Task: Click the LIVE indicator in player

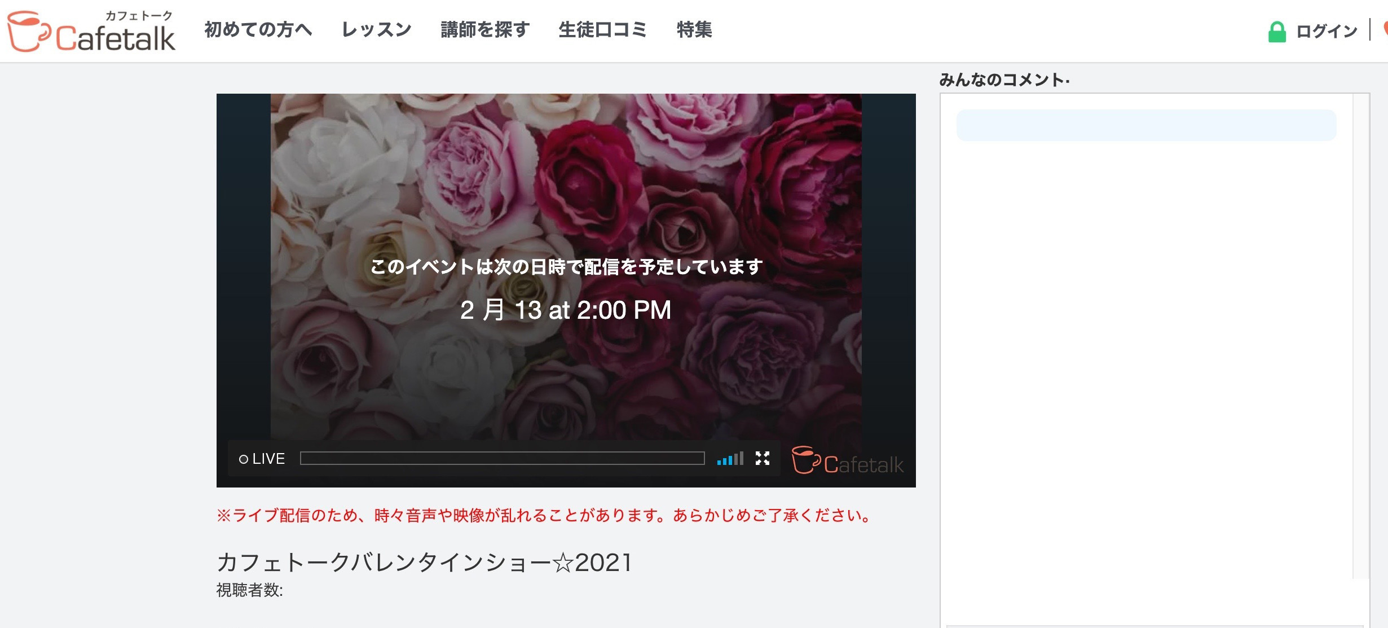Action: (x=262, y=459)
